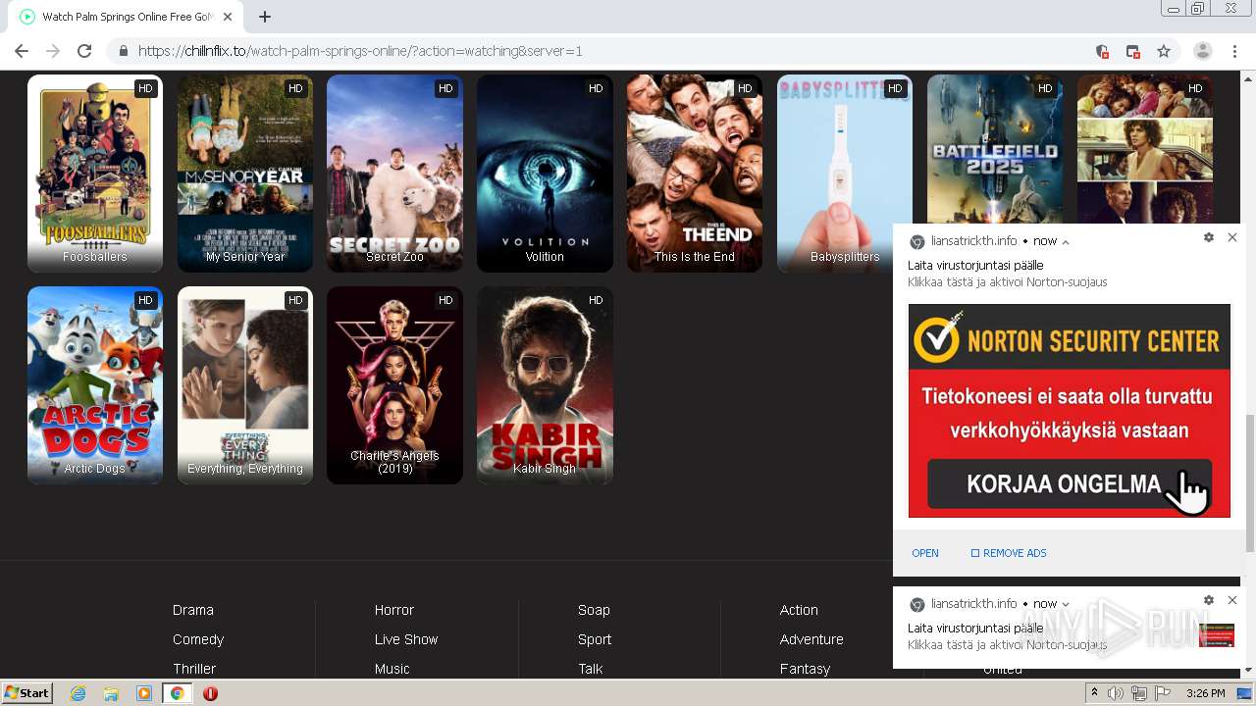Screen dimensions: 1256x706
Task: Launch Internet Explorer from the taskbar
Action: pyautogui.click(x=78, y=693)
